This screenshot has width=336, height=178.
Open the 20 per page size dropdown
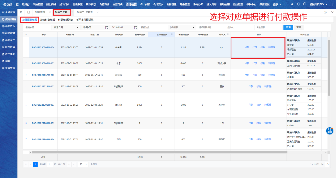[83, 164]
